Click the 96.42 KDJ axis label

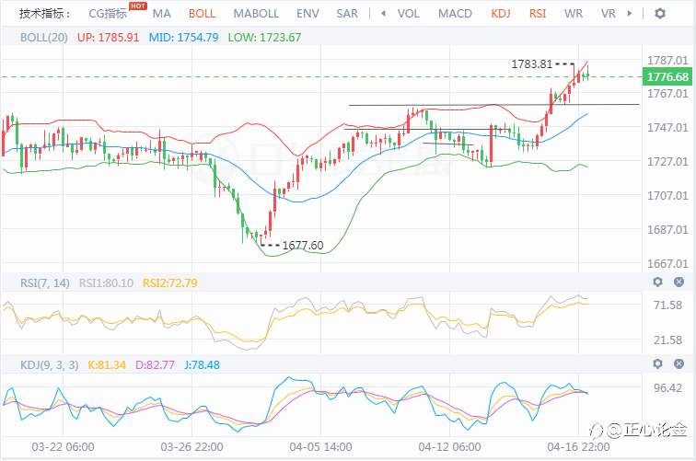coord(667,388)
